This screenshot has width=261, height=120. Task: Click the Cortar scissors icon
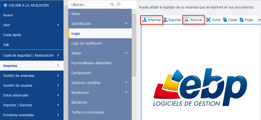208,20
